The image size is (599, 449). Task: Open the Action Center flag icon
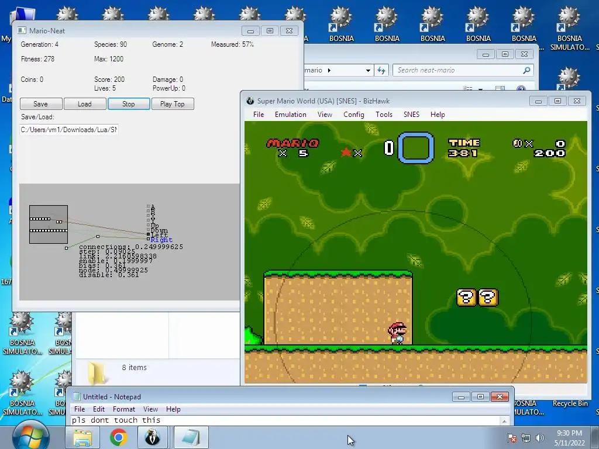point(512,438)
